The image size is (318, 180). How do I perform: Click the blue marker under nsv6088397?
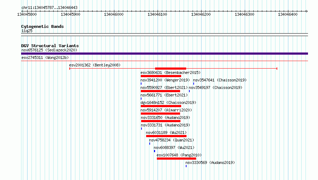point(155,151)
